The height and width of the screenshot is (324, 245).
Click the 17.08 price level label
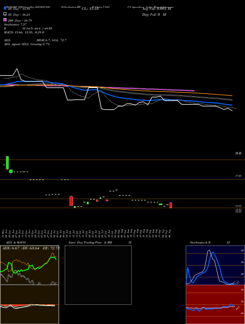[x=238, y=176]
